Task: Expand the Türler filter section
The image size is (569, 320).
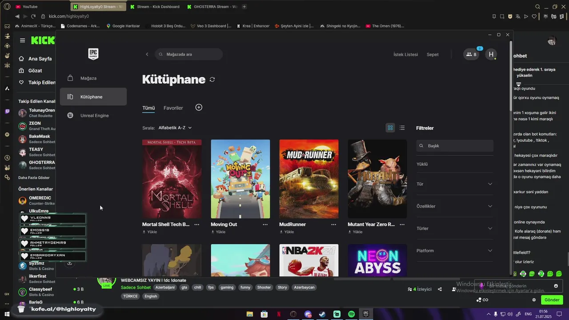Action: 455,228
